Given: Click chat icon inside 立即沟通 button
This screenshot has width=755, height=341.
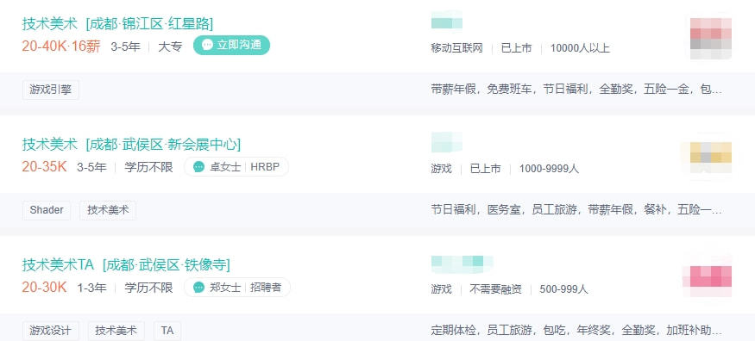Looking at the screenshot, I should (x=208, y=45).
